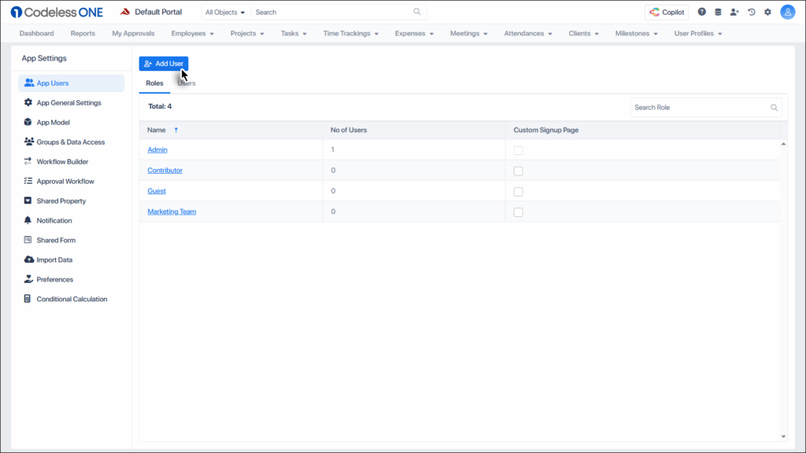
Task: Open My Approvals menu item
Action: coord(133,33)
